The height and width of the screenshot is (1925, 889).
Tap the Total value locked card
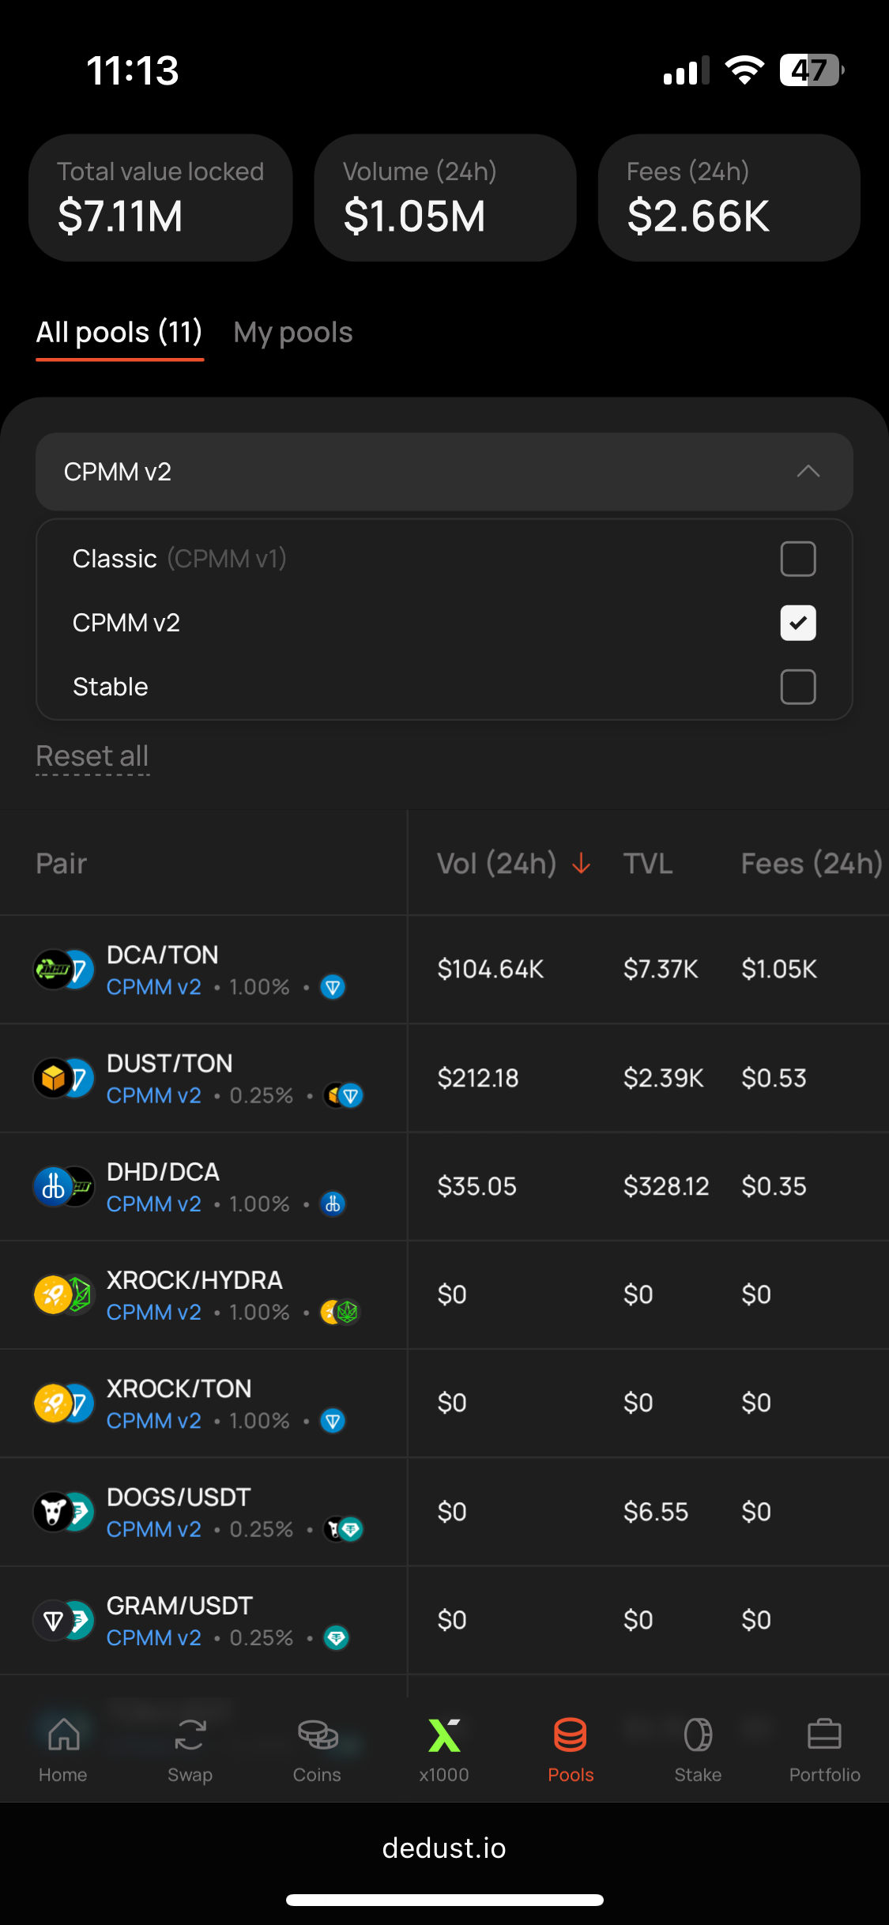click(160, 198)
